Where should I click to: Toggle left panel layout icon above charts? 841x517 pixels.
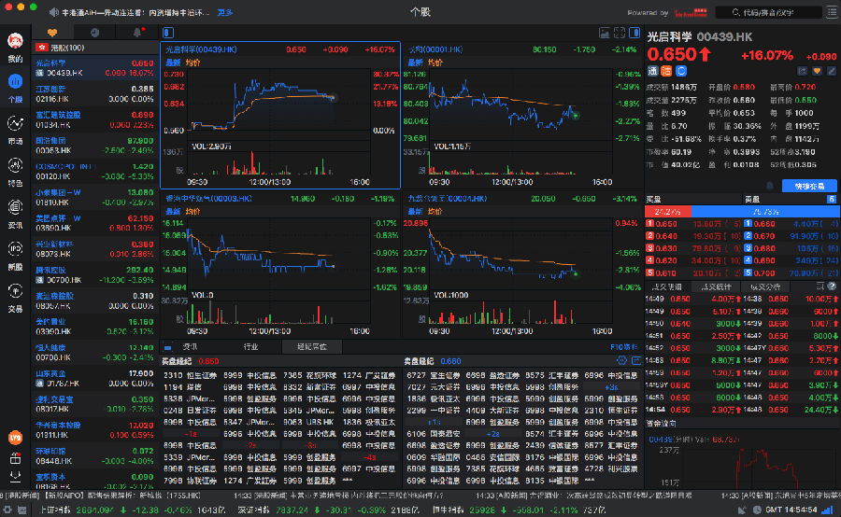tap(168, 33)
